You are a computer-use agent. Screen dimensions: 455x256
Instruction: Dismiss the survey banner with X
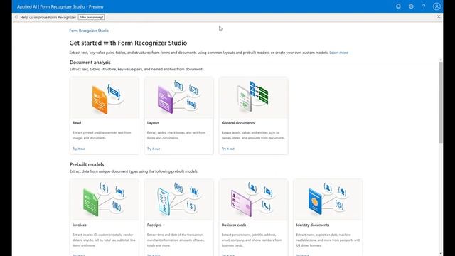[x=439, y=17]
